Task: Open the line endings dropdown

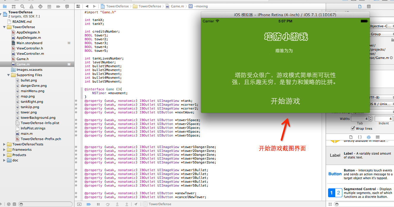Action: [382, 104]
